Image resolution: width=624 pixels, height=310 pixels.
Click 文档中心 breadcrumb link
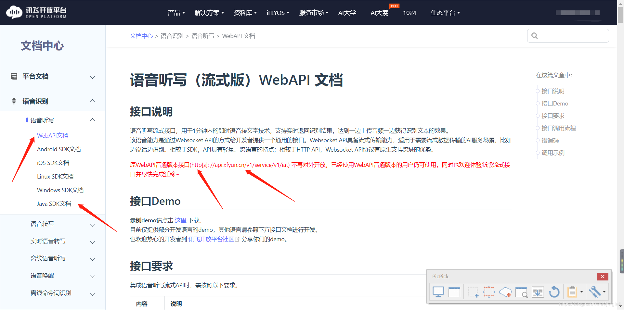(x=141, y=36)
